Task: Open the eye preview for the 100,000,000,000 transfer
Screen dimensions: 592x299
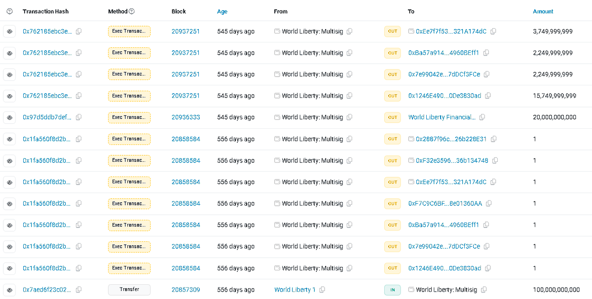Action: 9,290
